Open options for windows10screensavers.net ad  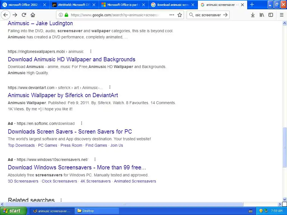[95, 159]
